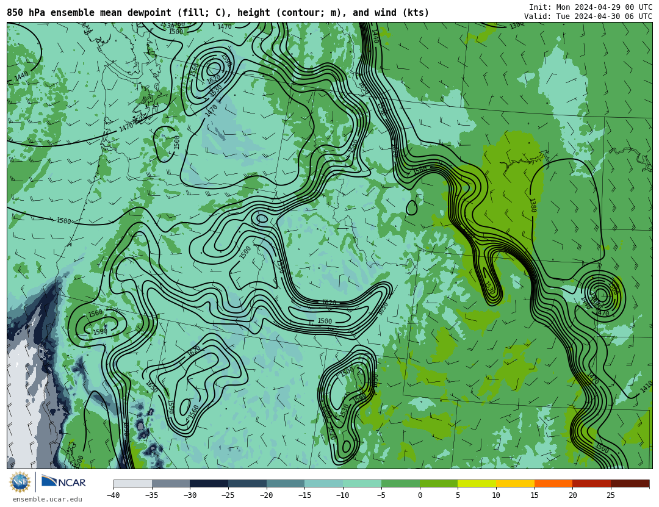Click the -30 colorbar tick label
The width and height of the screenshot is (659, 507).
click(190, 495)
